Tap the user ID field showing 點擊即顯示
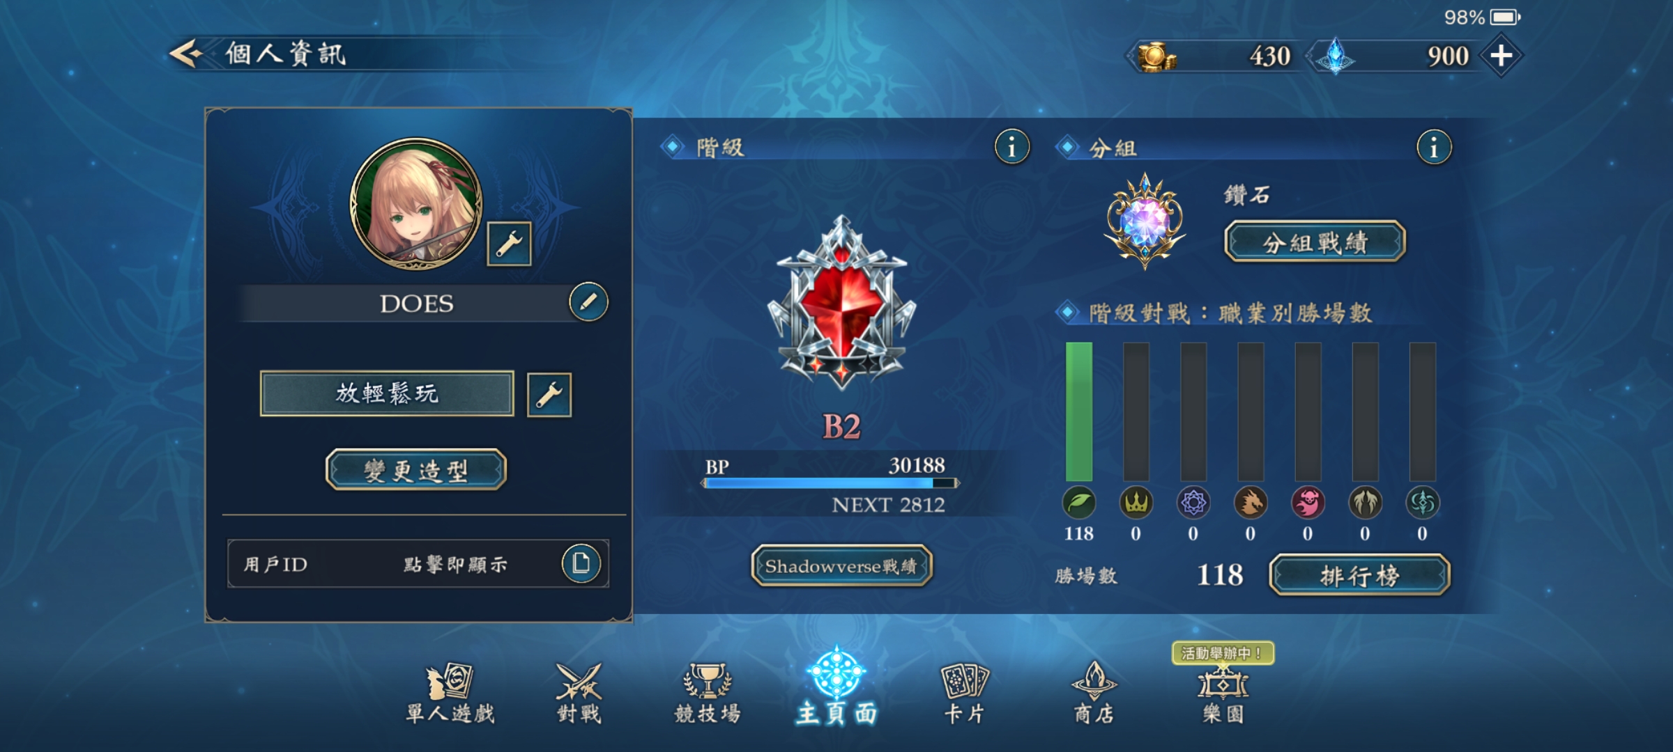The image size is (1673, 752). click(418, 564)
